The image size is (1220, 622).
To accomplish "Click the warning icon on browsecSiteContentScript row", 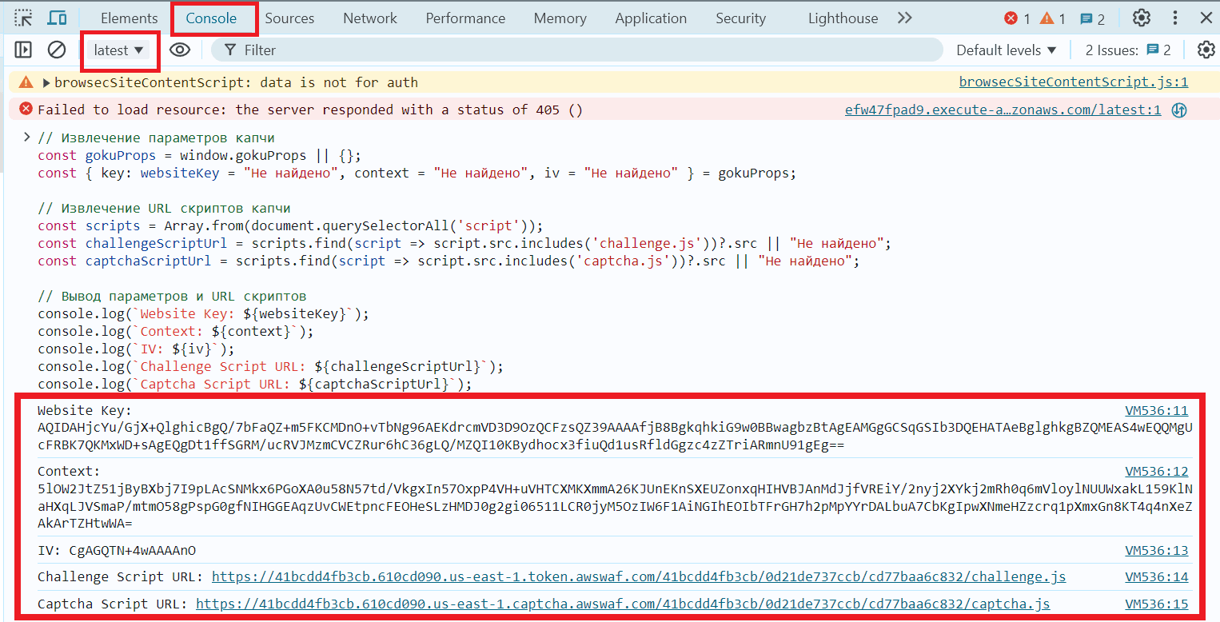I will 26,82.
